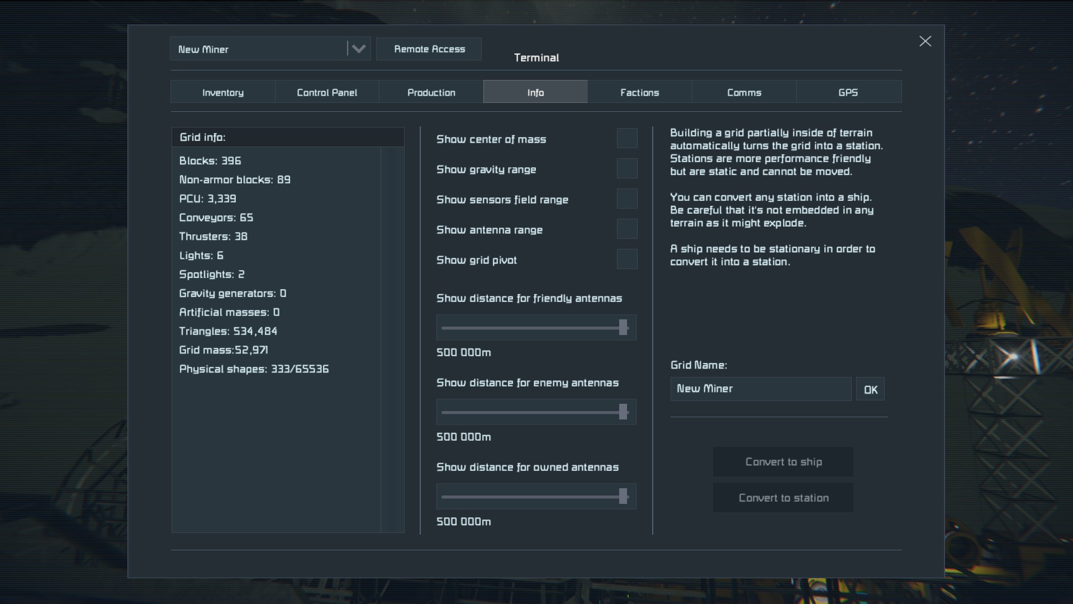
Task: Click the Convert to ship button
Action: coord(783,462)
